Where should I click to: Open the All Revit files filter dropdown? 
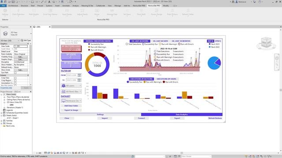coord(71,92)
